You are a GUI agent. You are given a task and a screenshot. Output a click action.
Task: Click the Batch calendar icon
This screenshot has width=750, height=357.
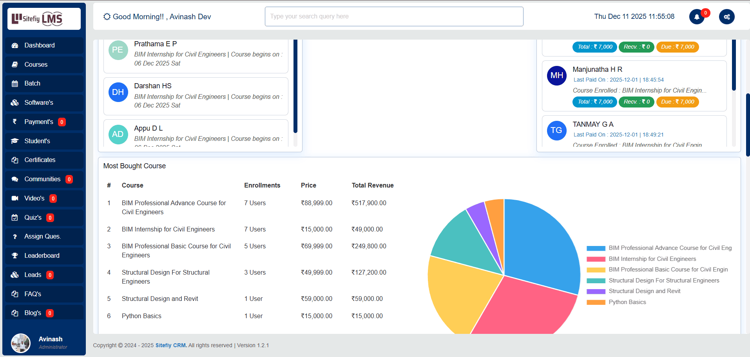click(15, 84)
